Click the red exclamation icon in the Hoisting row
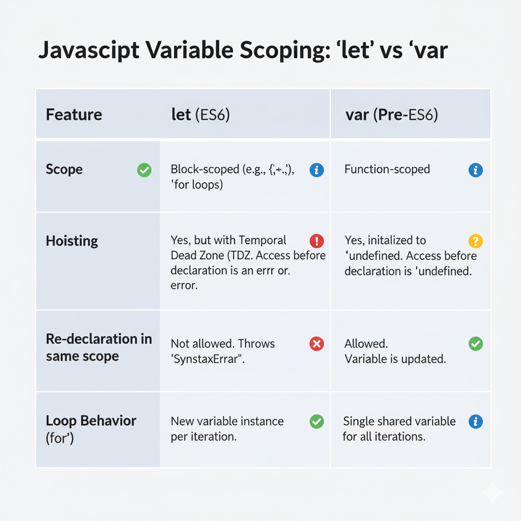521x521 pixels. (316, 241)
